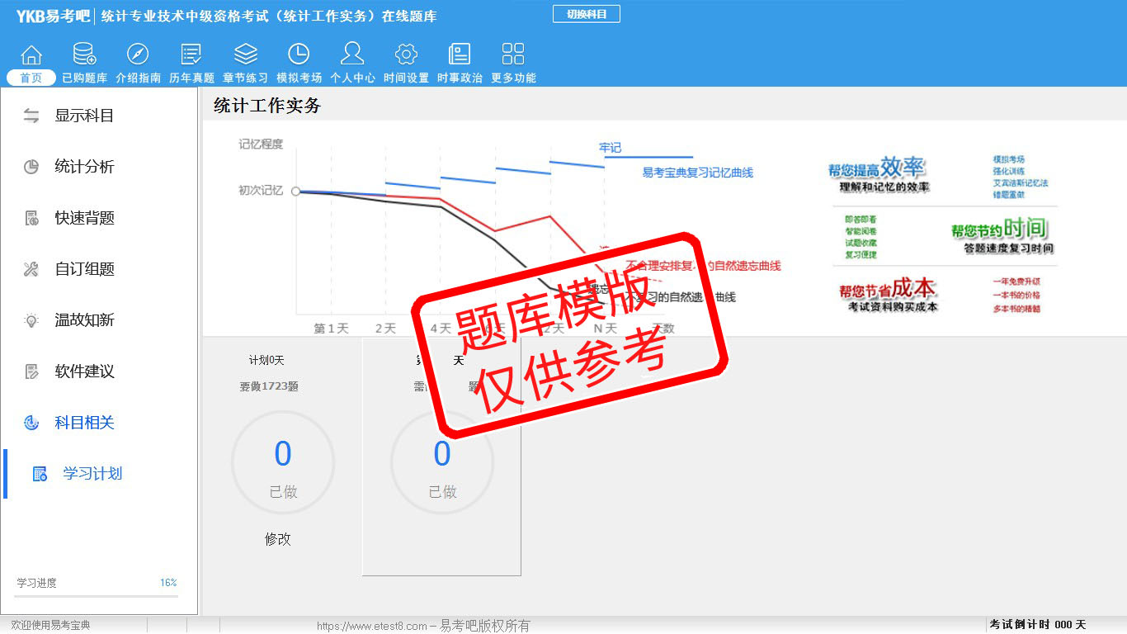
Task: Select the 历年真题 past papers icon
Action: [191, 55]
